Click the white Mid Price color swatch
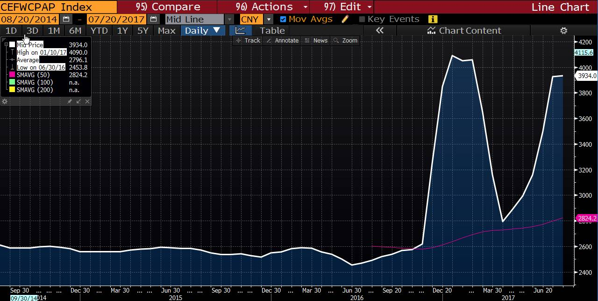This screenshot has width=598, height=301. coord(12,45)
